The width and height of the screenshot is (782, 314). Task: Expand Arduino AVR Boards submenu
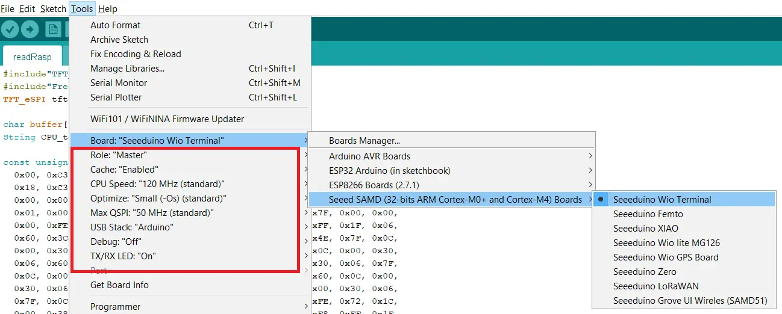(452, 156)
